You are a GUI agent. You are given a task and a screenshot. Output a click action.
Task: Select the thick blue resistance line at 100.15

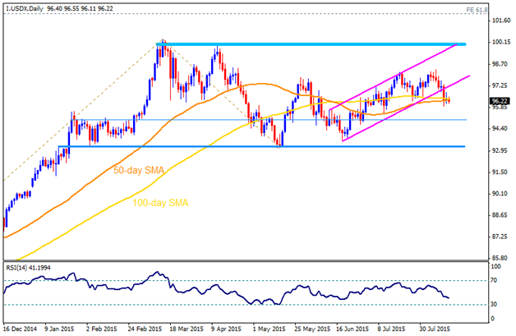[x=329, y=44]
